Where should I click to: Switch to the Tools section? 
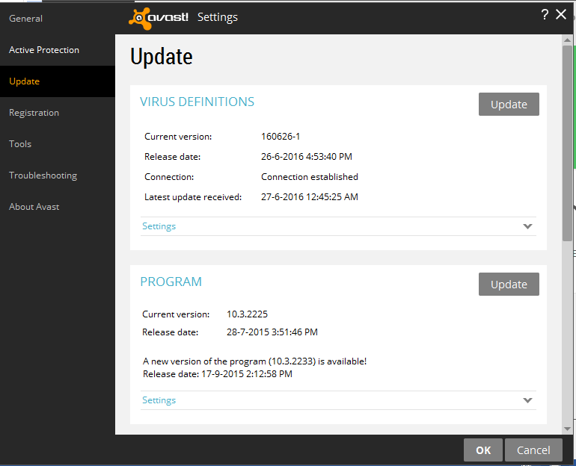(20, 143)
